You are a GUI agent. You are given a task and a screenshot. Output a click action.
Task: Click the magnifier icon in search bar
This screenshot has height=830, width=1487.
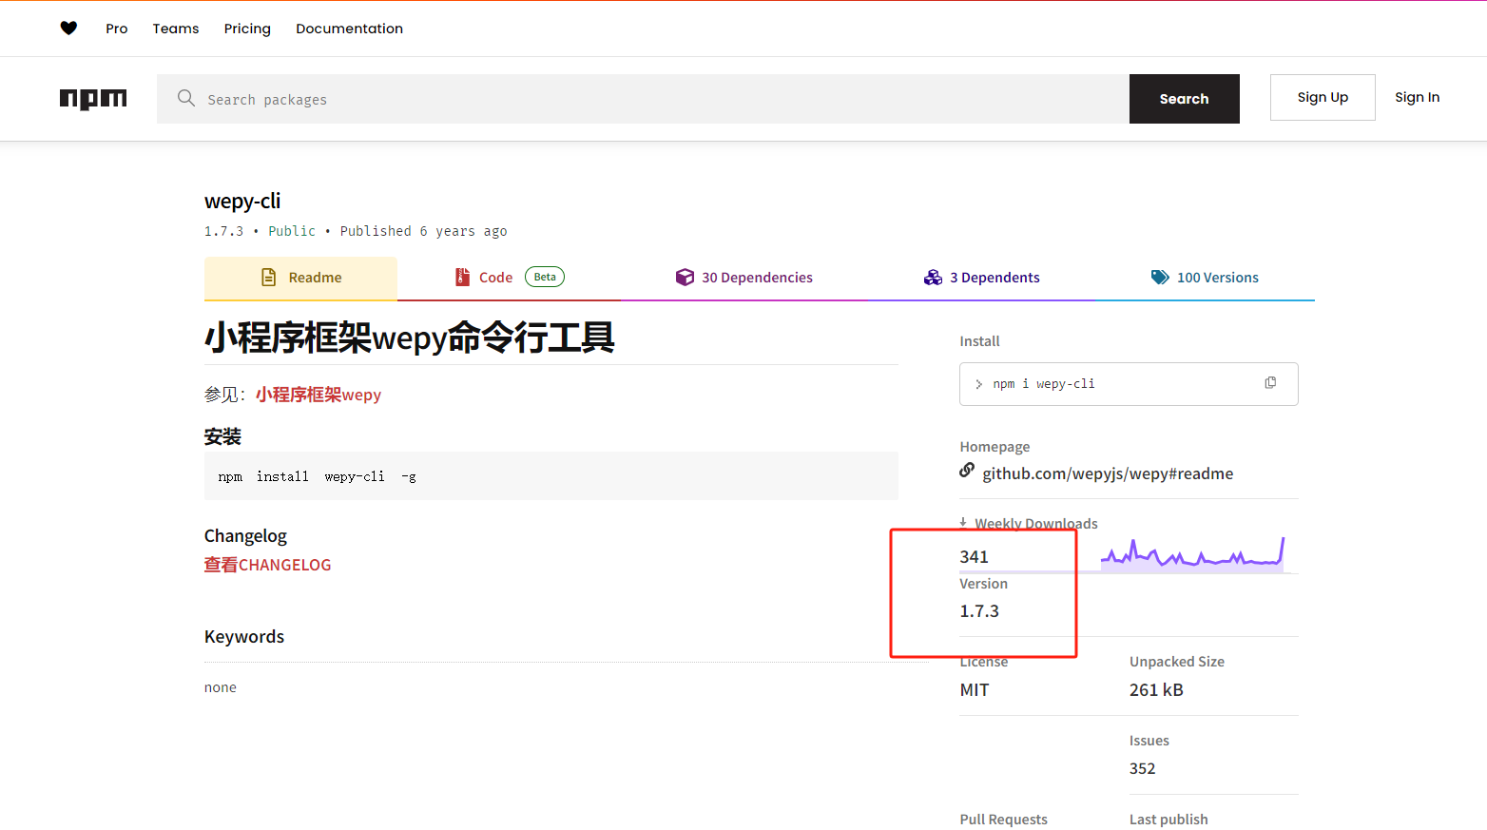[x=186, y=98]
